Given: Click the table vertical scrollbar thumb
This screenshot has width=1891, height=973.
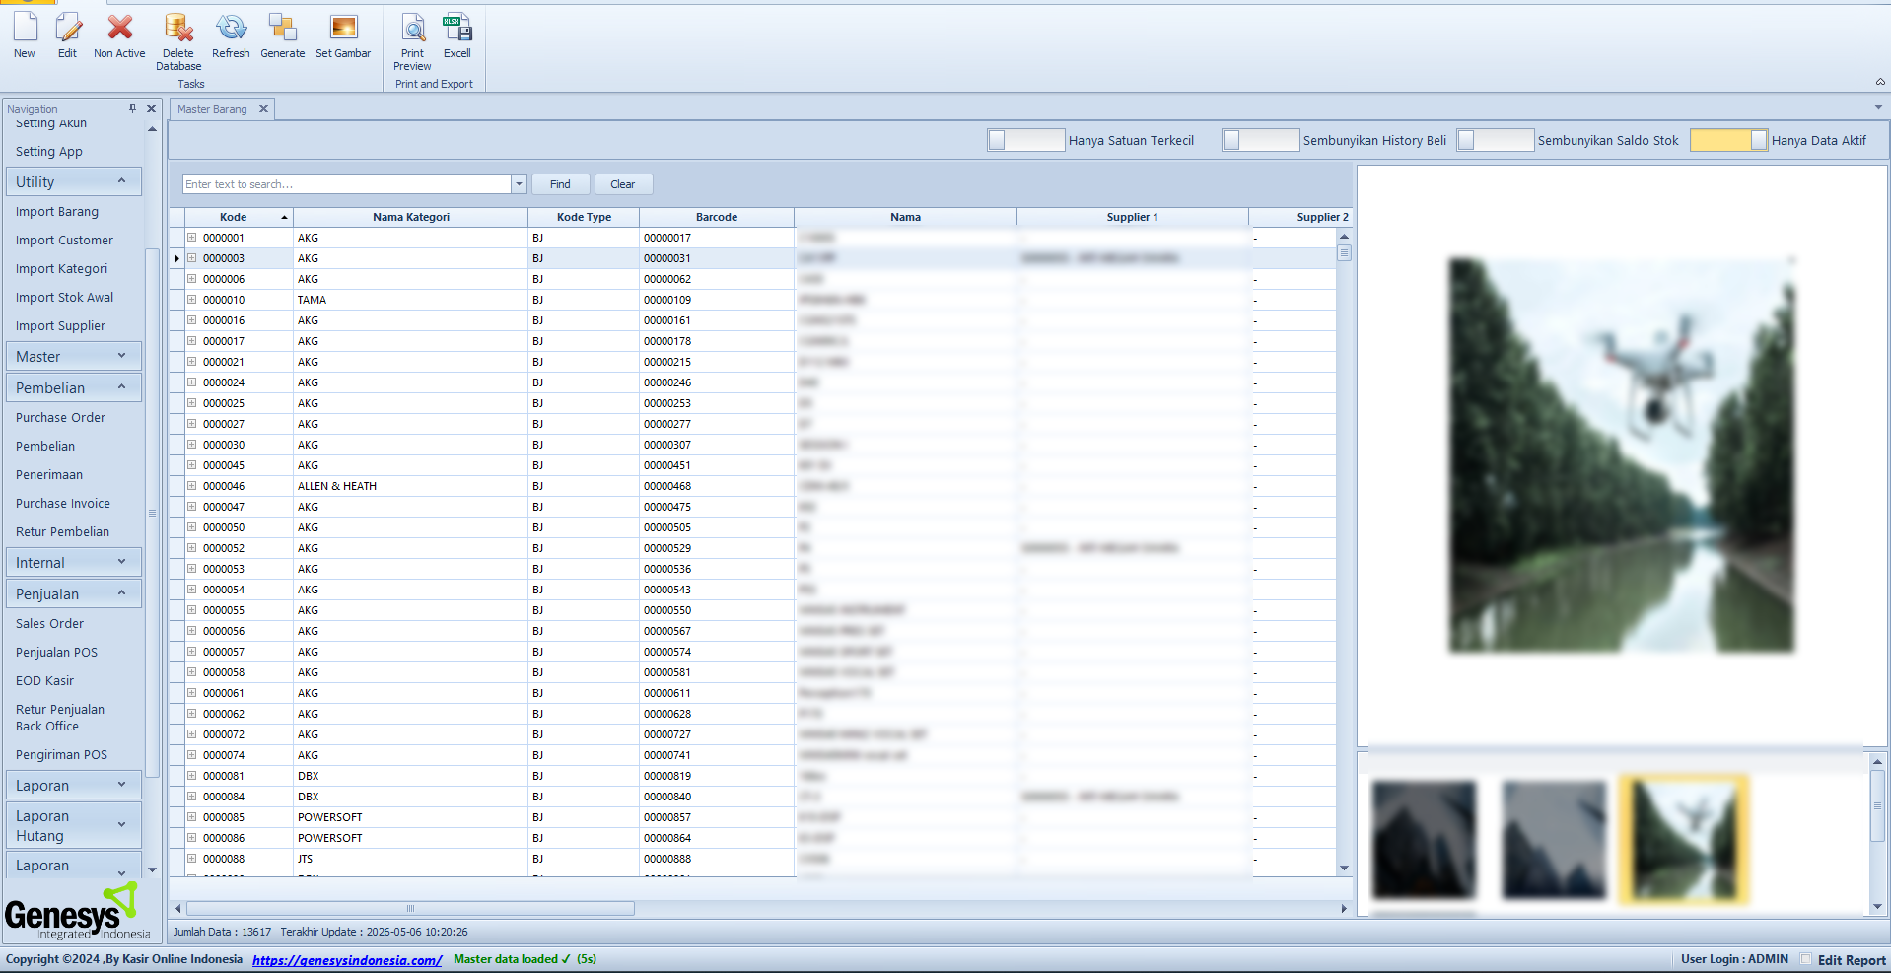Looking at the screenshot, I should [1344, 252].
